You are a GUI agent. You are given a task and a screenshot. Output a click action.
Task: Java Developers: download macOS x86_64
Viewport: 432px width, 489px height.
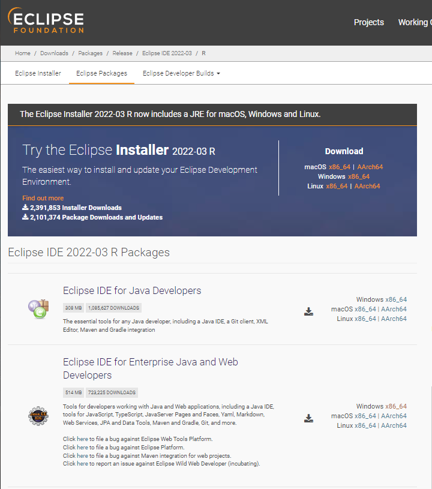coord(365,309)
